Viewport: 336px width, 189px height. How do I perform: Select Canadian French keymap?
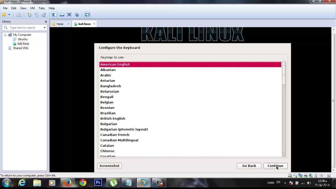point(190,135)
